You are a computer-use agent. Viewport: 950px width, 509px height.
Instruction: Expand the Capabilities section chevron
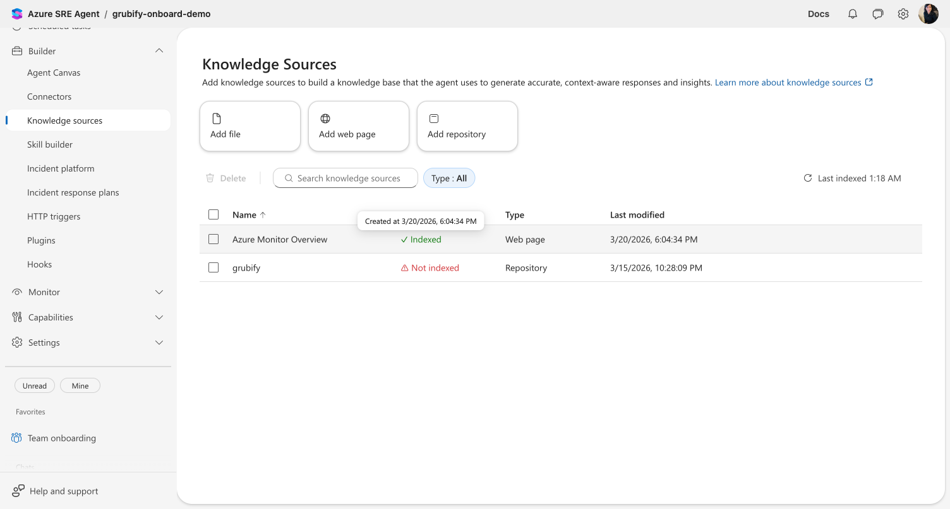pyautogui.click(x=159, y=317)
